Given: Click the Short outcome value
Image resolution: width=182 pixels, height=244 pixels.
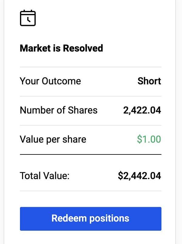Looking at the screenshot, I should point(149,81).
